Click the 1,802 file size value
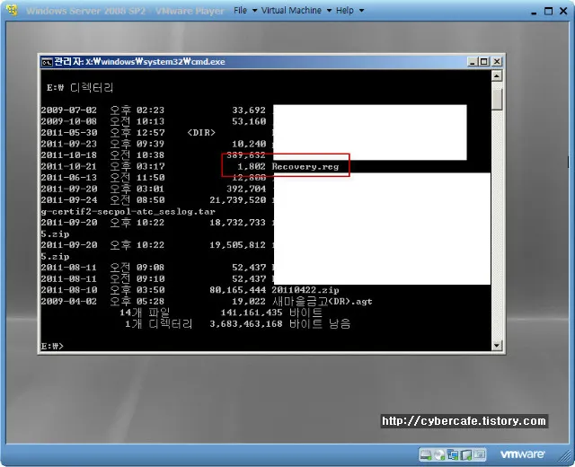Screen dimensions: 575x467 click(x=252, y=166)
